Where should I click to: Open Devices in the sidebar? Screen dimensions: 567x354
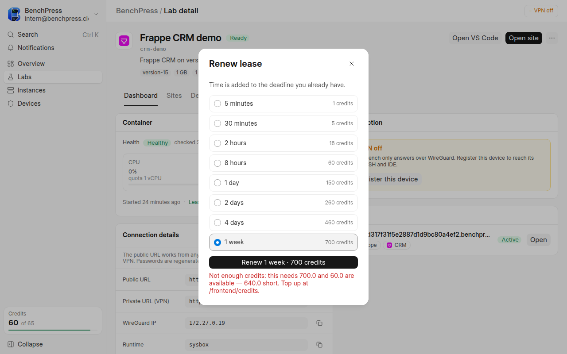click(x=53, y=104)
